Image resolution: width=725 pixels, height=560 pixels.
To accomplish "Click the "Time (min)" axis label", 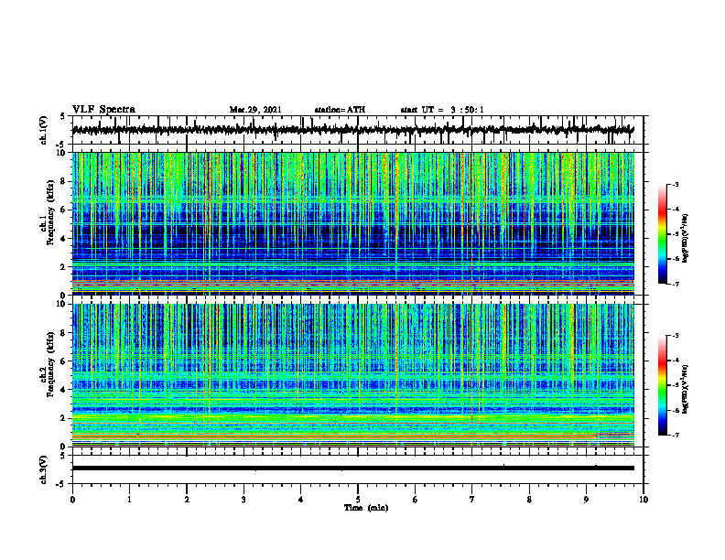I will [366, 508].
